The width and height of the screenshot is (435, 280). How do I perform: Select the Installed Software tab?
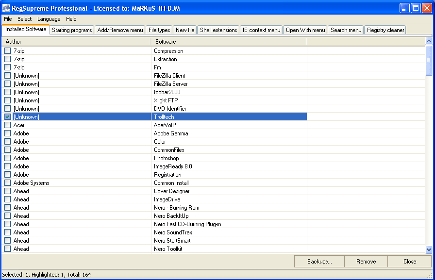(26, 29)
